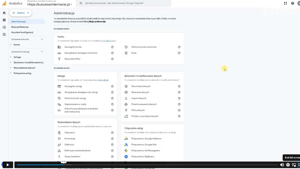The image size is (300, 169).
Task: Collapse the Ustawienia konta section
Action: pyautogui.click(x=42, y=39)
